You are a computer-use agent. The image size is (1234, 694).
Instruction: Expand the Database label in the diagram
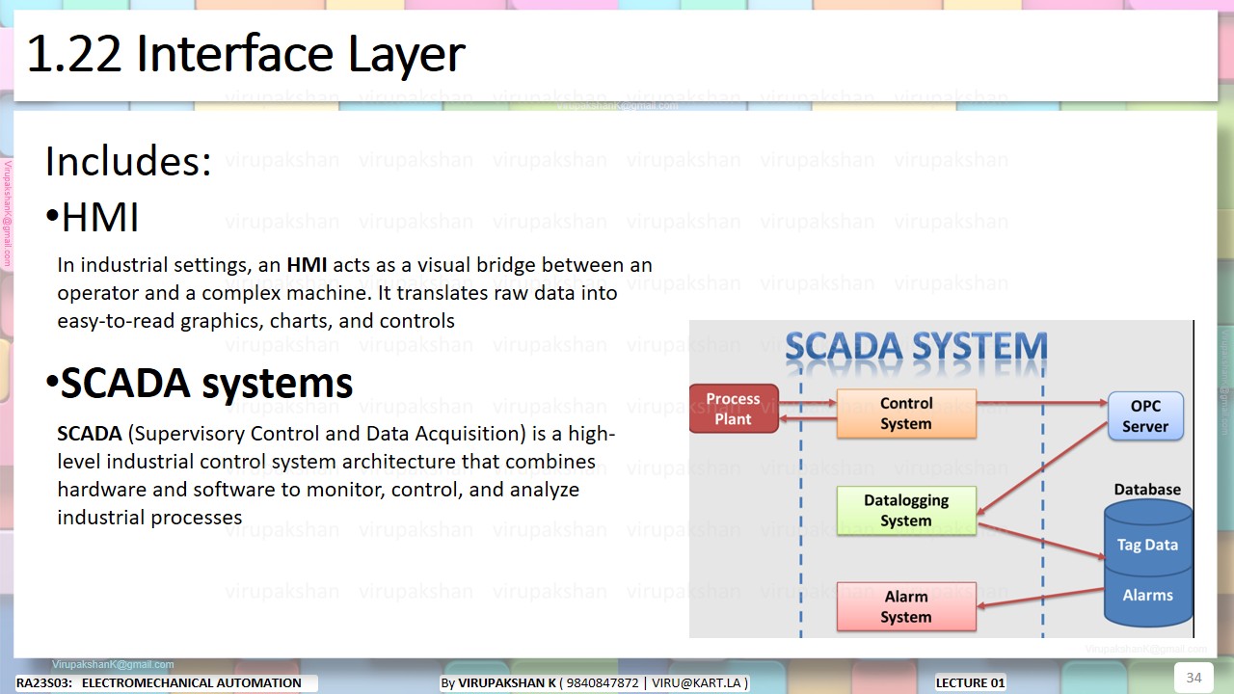[x=1147, y=489]
